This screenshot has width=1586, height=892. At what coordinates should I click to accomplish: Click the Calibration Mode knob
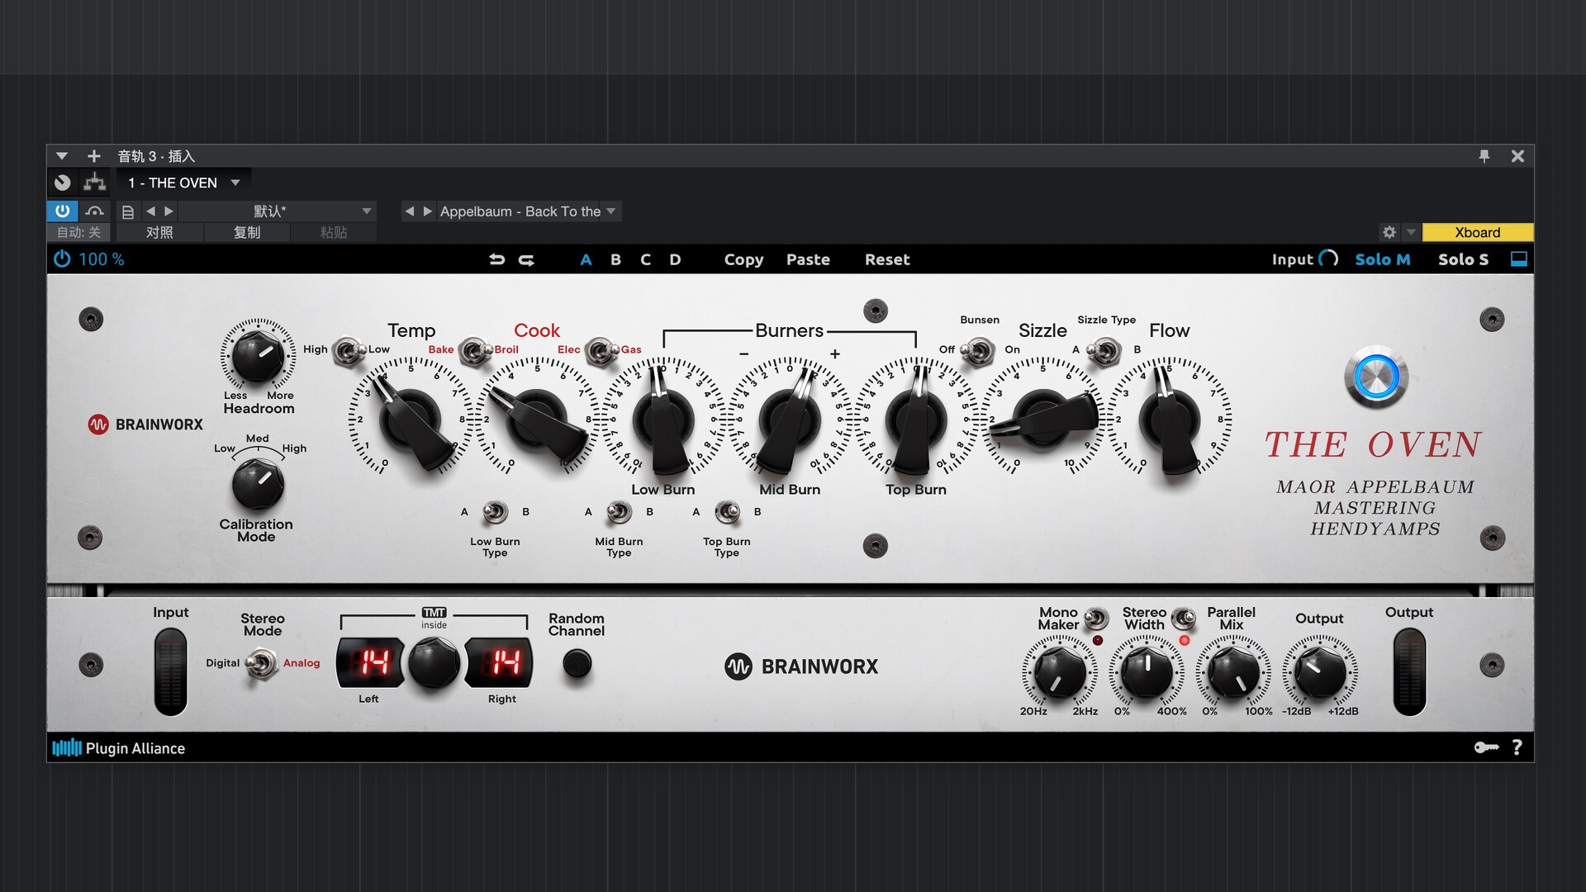(x=258, y=485)
